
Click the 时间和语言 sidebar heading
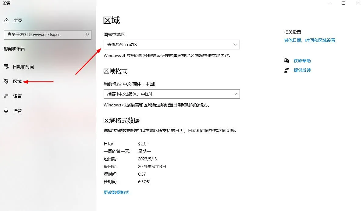(14, 49)
